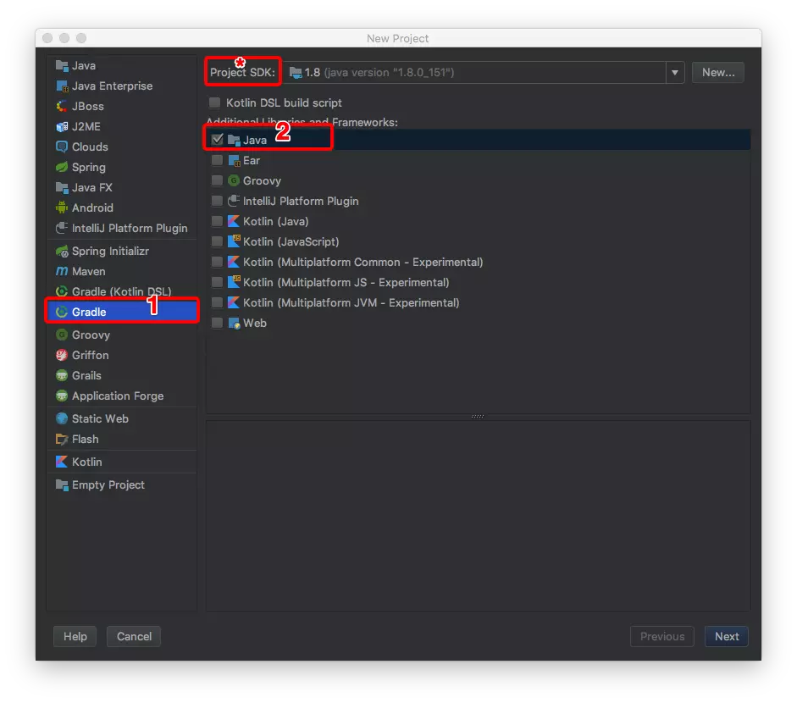
Task: Click the Gradle elephant icon
Action: pyautogui.click(x=62, y=312)
